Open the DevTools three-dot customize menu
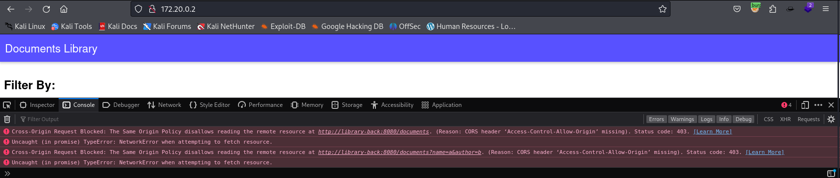840x178 pixels. (818, 105)
